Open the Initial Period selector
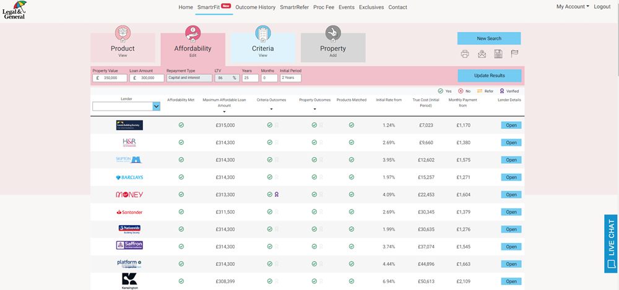Screen dimensions: 619x290 (290, 78)
